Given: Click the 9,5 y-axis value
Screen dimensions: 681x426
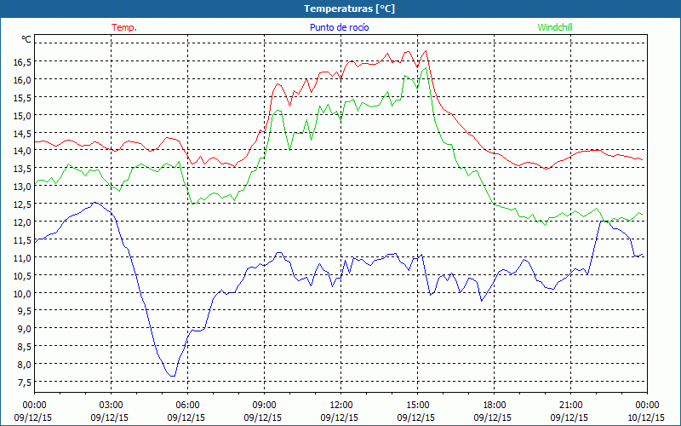Looking at the screenshot, I should pyautogui.click(x=25, y=311).
